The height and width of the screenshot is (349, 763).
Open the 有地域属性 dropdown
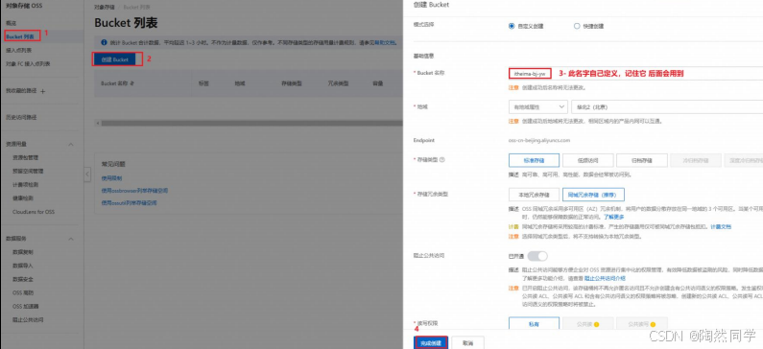click(x=537, y=107)
